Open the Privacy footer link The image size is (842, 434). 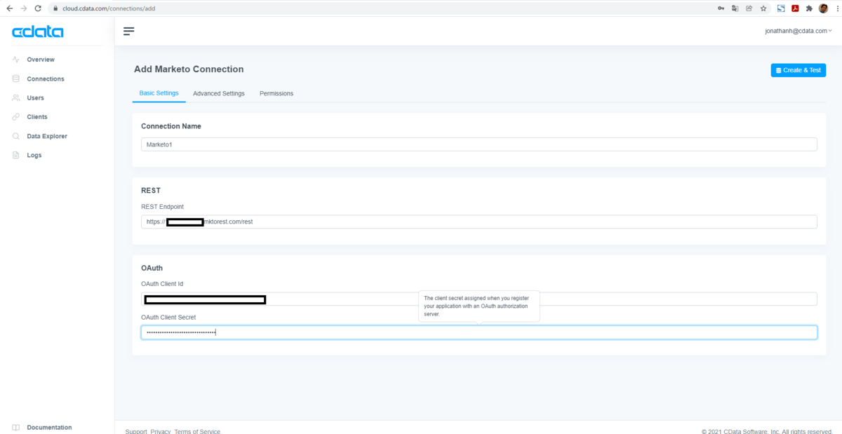click(161, 431)
